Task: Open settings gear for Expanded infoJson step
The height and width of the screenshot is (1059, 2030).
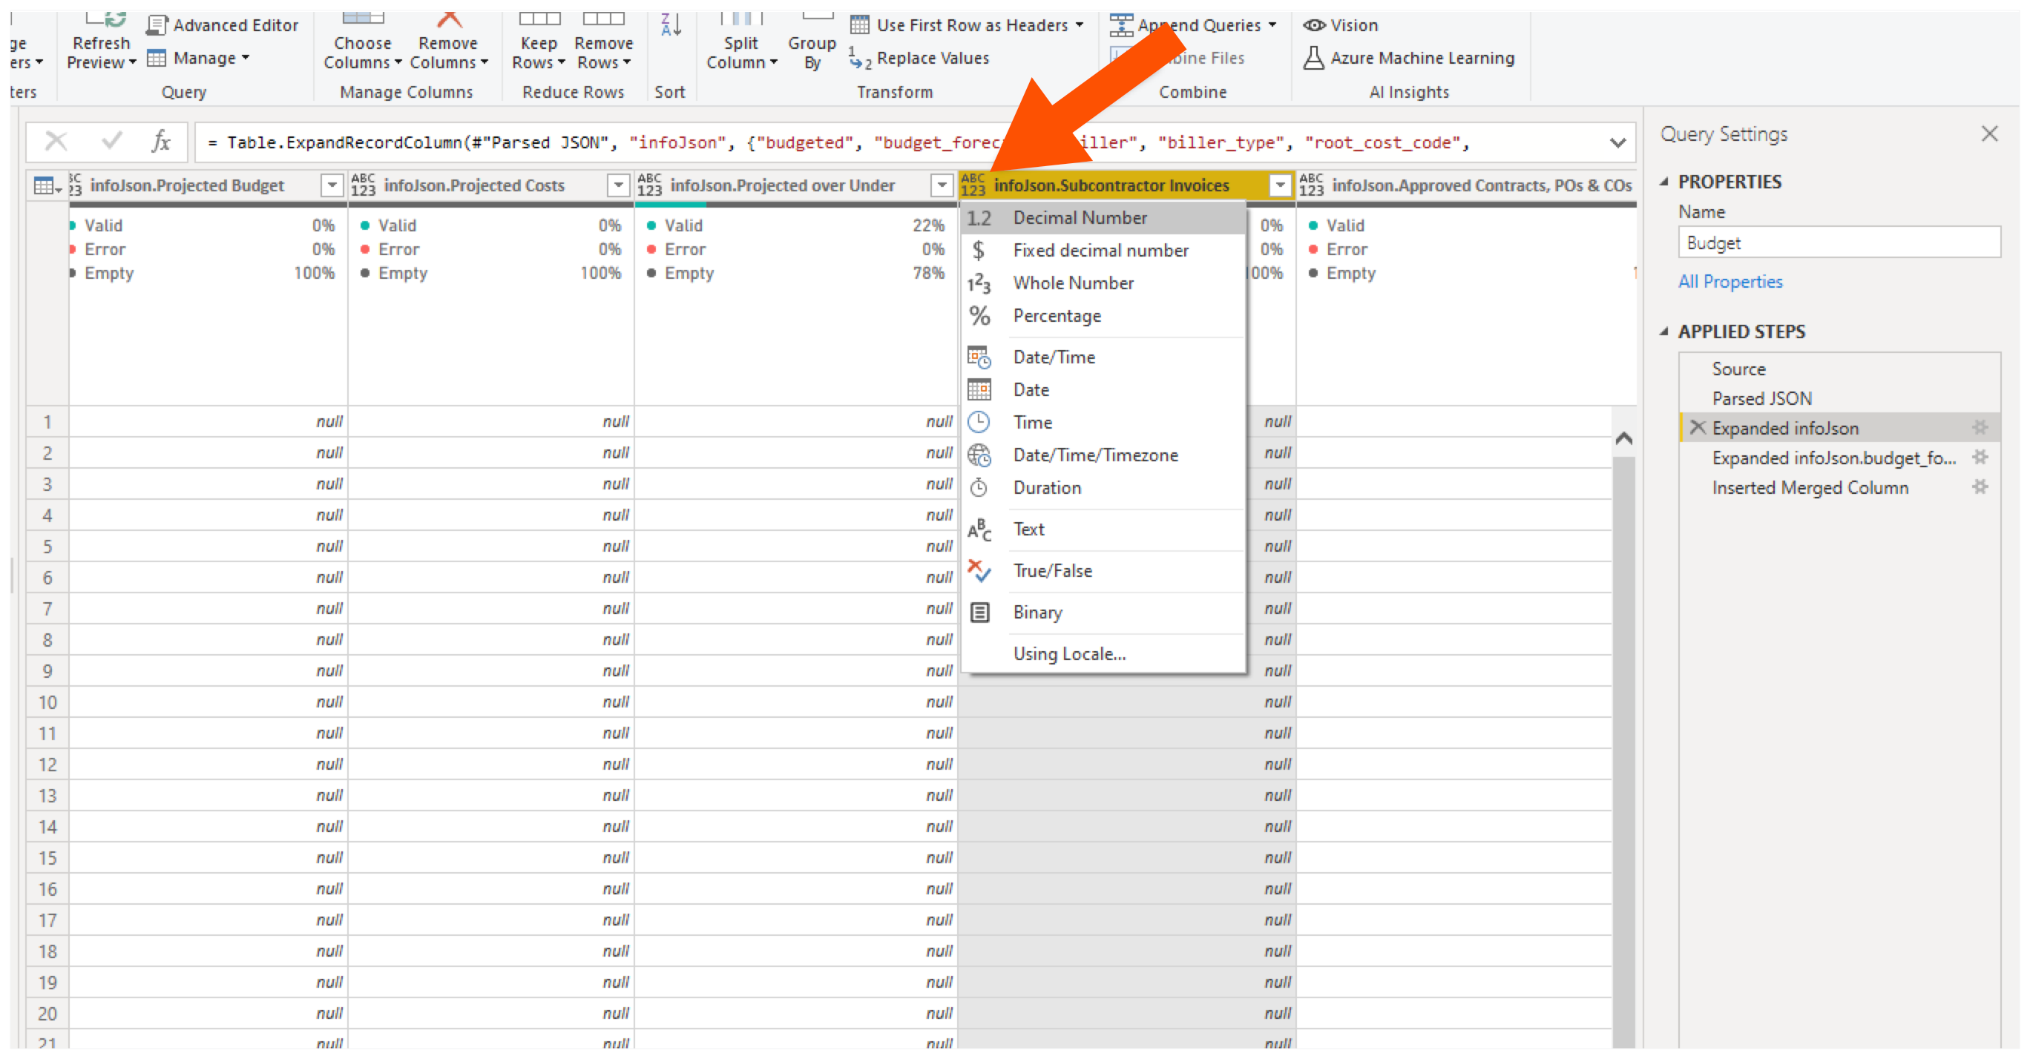Action: (1980, 428)
